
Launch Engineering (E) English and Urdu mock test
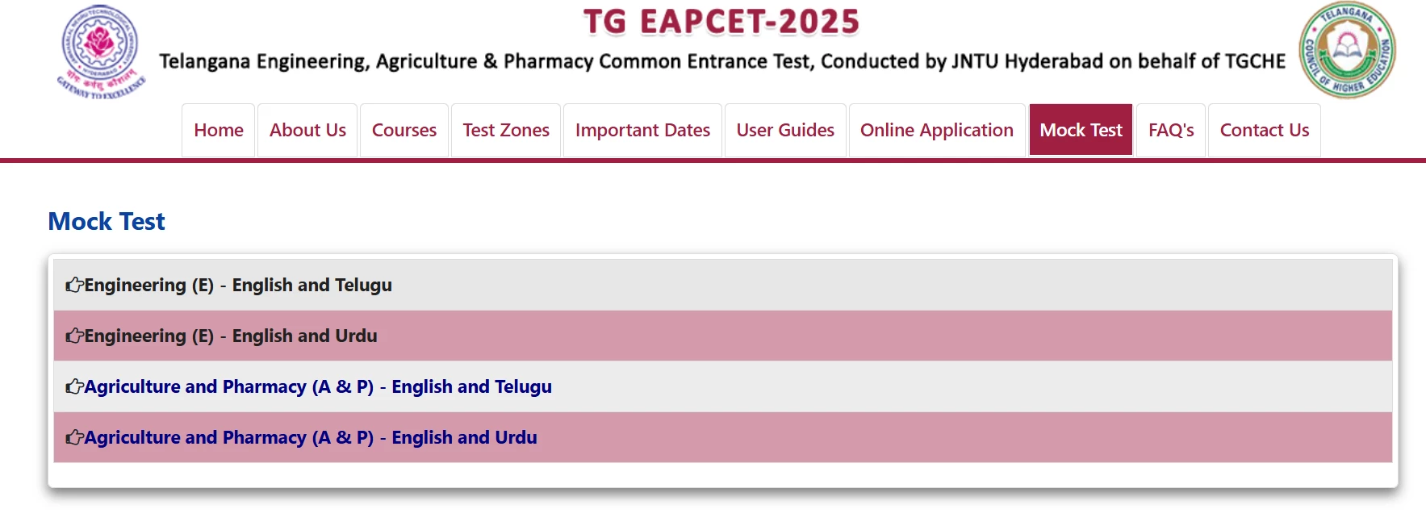click(231, 336)
